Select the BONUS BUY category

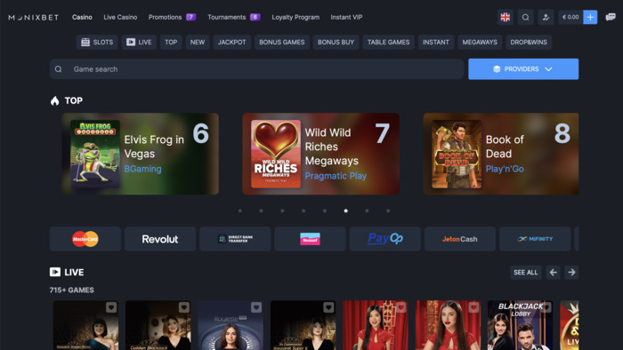[x=336, y=42]
